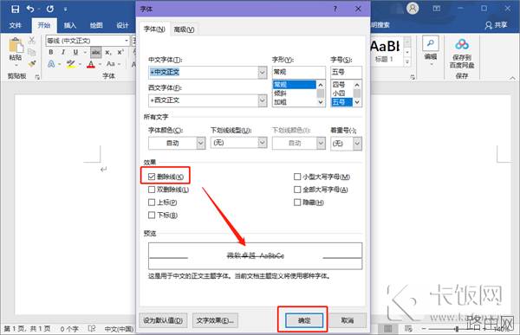Open the 插入 ribbon tab
This screenshot has height=335, width=520.
[70, 25]
